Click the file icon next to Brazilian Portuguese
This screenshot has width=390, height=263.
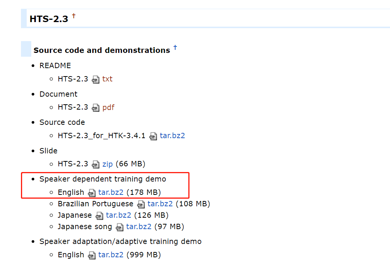click(141, 204)
